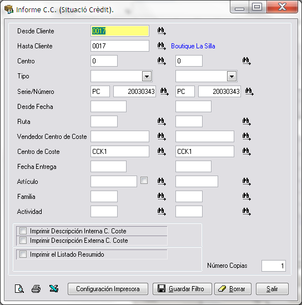Click the Guardar Filtro button
Viewport: 302px width, 305px height.
pos(182,289)
